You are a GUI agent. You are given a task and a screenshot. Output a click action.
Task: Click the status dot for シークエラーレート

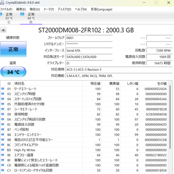coord(3,109)
